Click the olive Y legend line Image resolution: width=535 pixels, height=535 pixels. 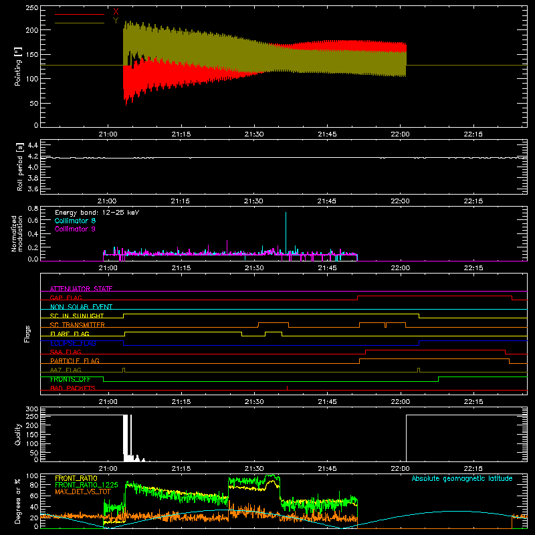pos(80,23)
